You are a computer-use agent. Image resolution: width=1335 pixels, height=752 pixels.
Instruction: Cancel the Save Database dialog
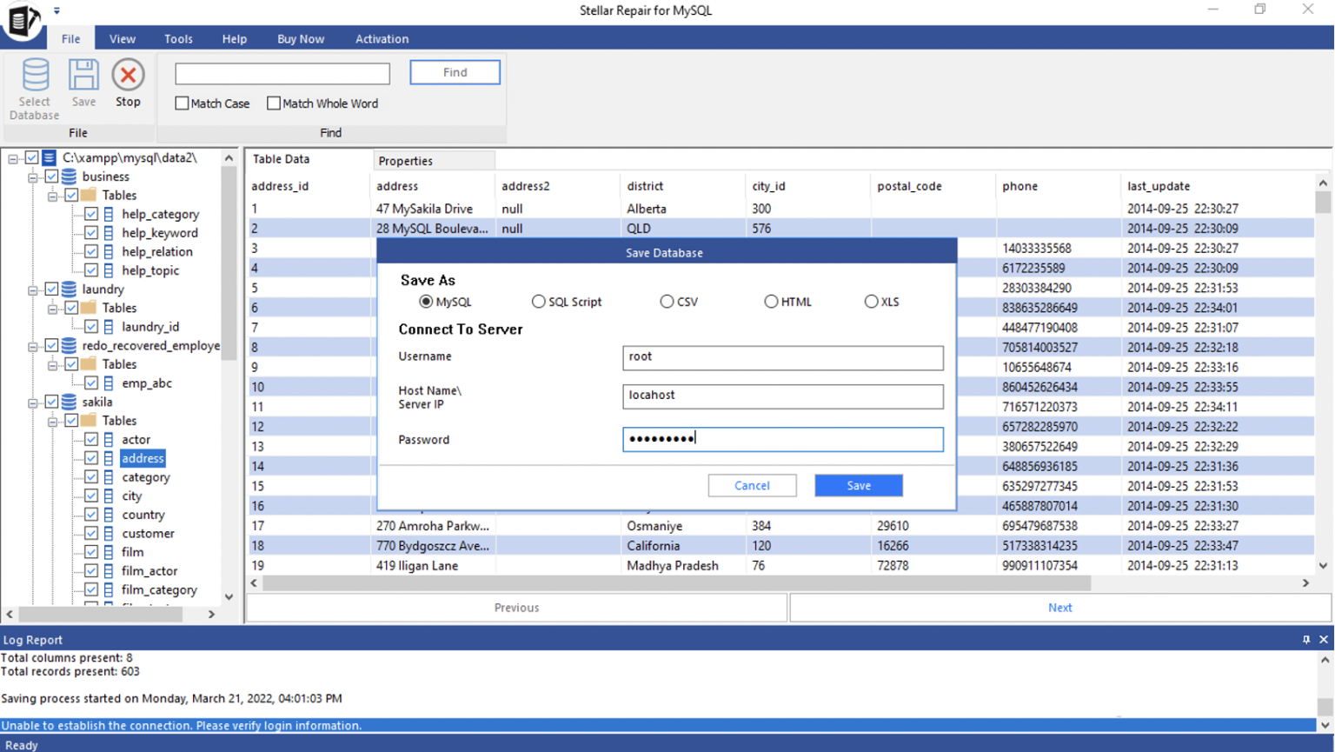(751, 485)
